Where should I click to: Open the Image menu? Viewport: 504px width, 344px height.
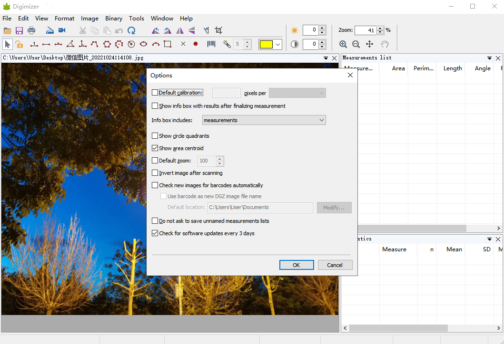[89, 18]
